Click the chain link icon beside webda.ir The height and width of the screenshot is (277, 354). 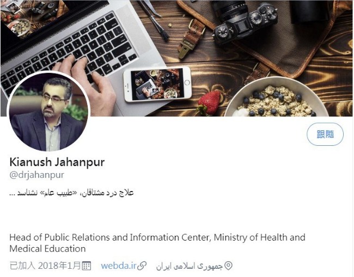click(142, 266)
